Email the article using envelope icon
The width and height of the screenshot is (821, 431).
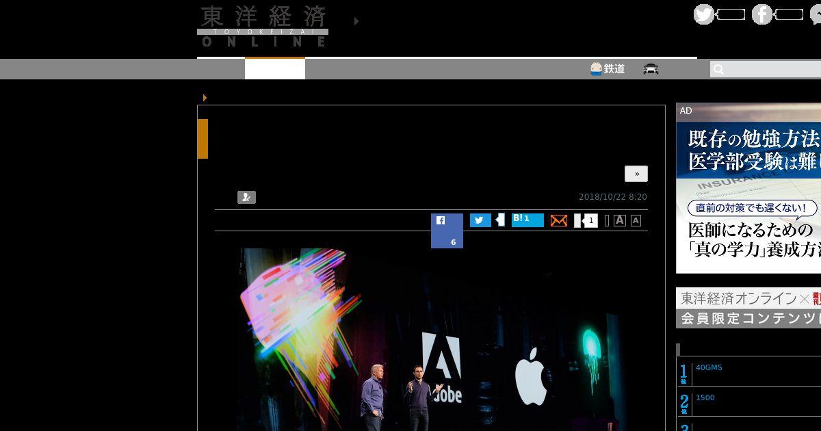[x=559, y=221]
